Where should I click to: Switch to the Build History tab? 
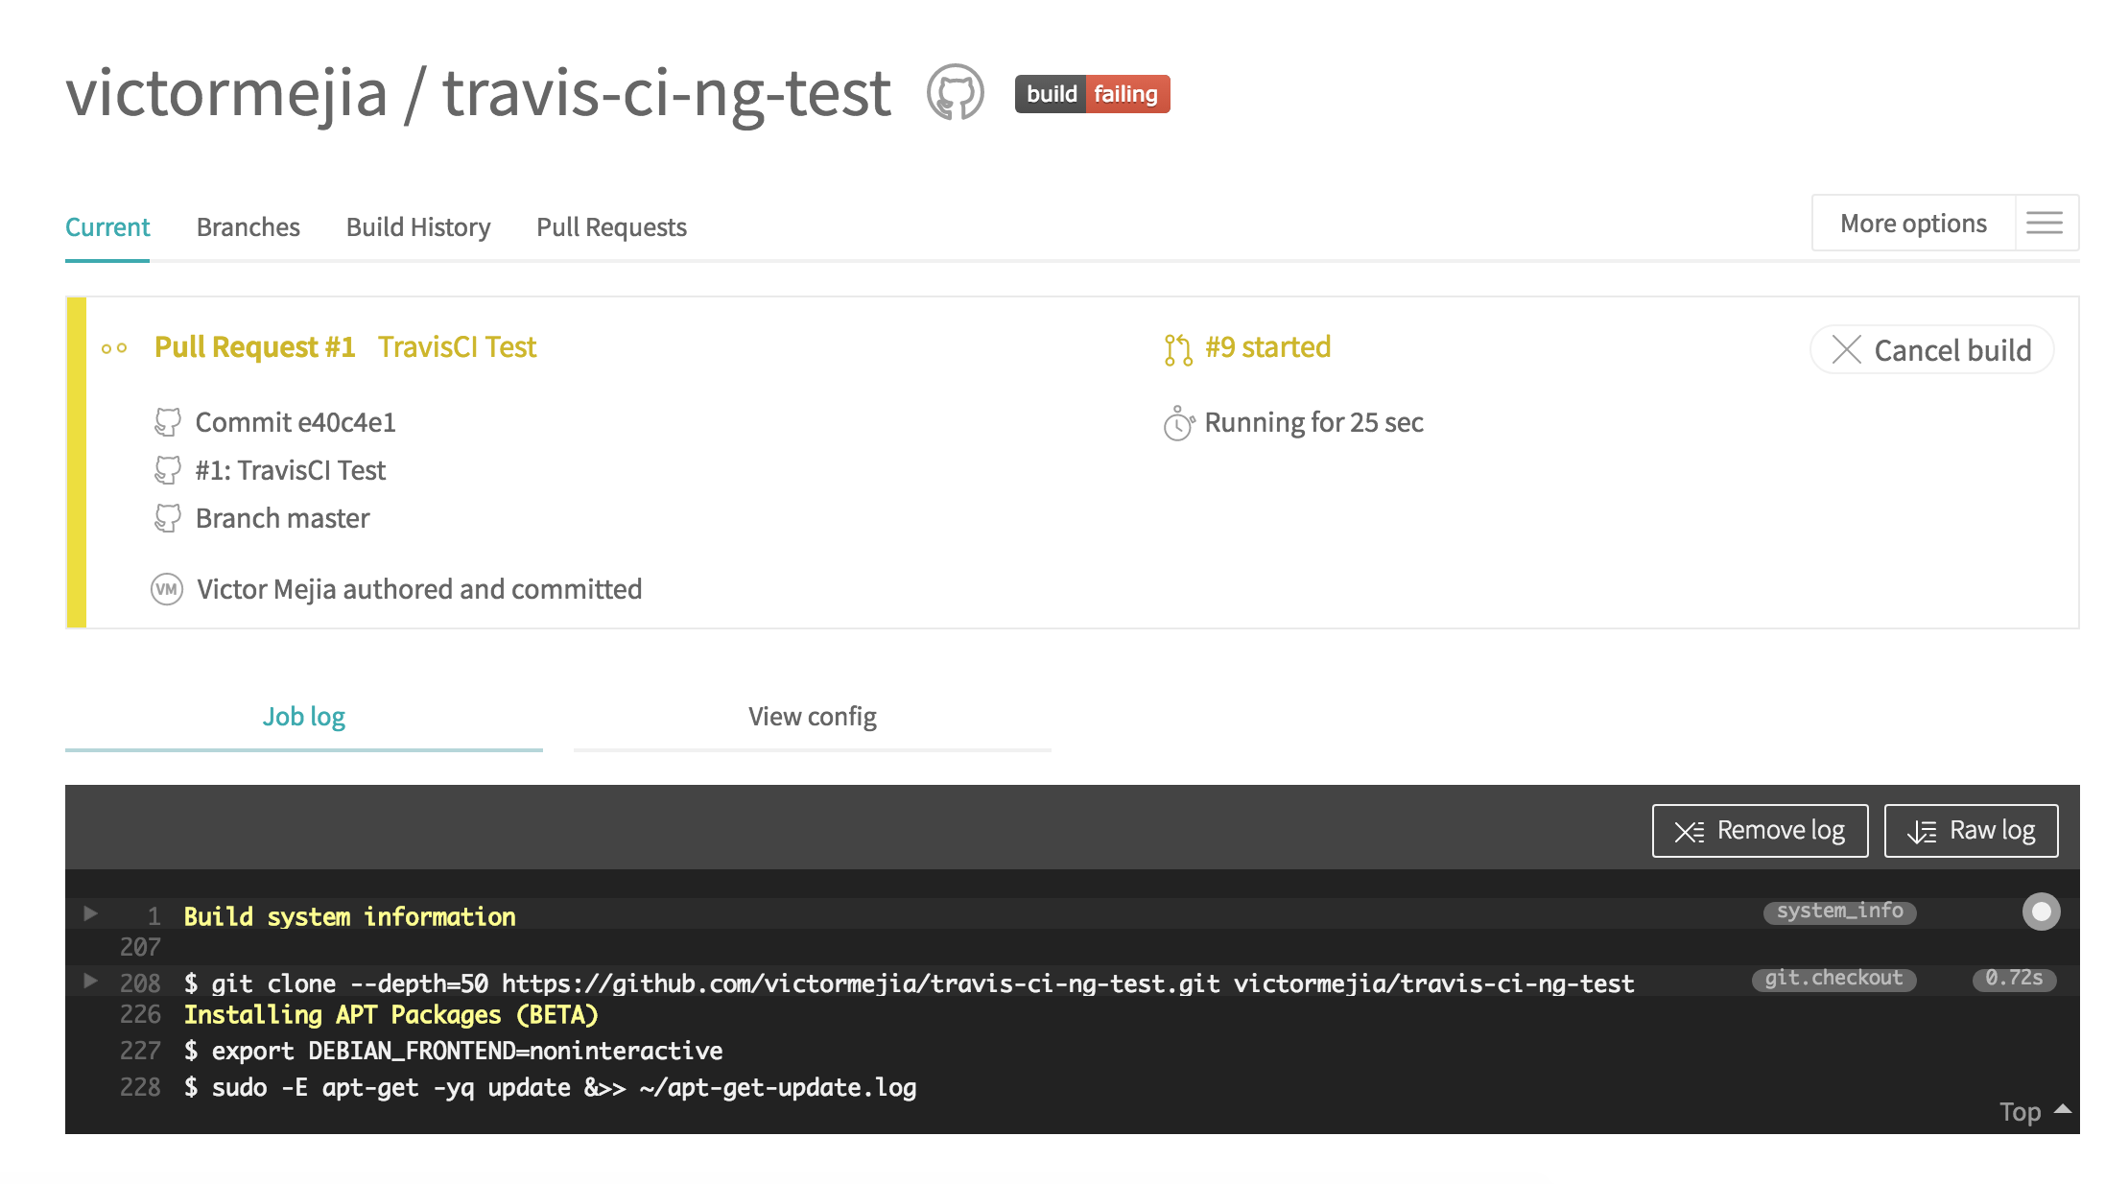click(x=418, y=227)
